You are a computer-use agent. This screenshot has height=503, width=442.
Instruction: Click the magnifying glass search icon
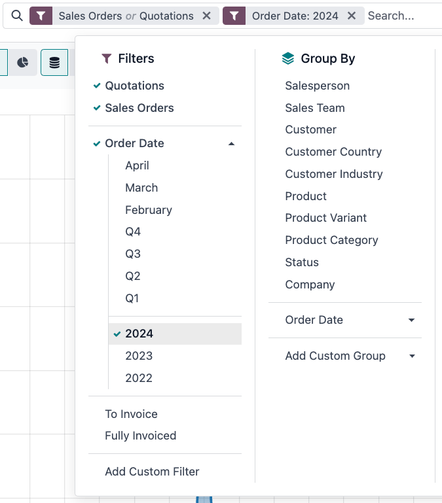click(17, 16)
